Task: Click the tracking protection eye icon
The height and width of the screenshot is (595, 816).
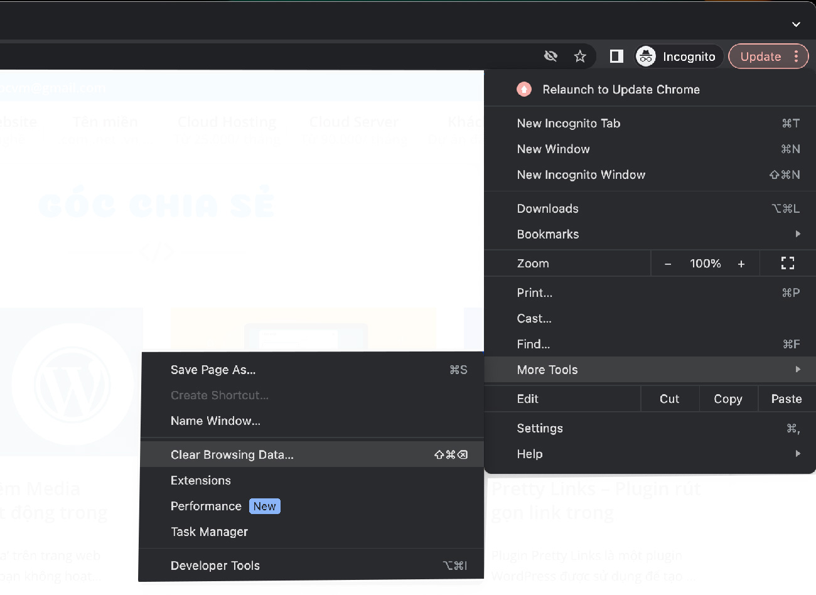Action: point(550,56)
